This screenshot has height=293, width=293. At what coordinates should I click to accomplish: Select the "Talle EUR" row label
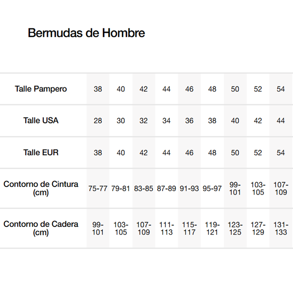click(x=41, y=152)
